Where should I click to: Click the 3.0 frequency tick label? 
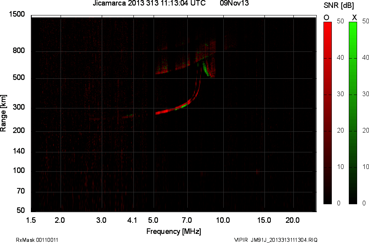point(101,220)
